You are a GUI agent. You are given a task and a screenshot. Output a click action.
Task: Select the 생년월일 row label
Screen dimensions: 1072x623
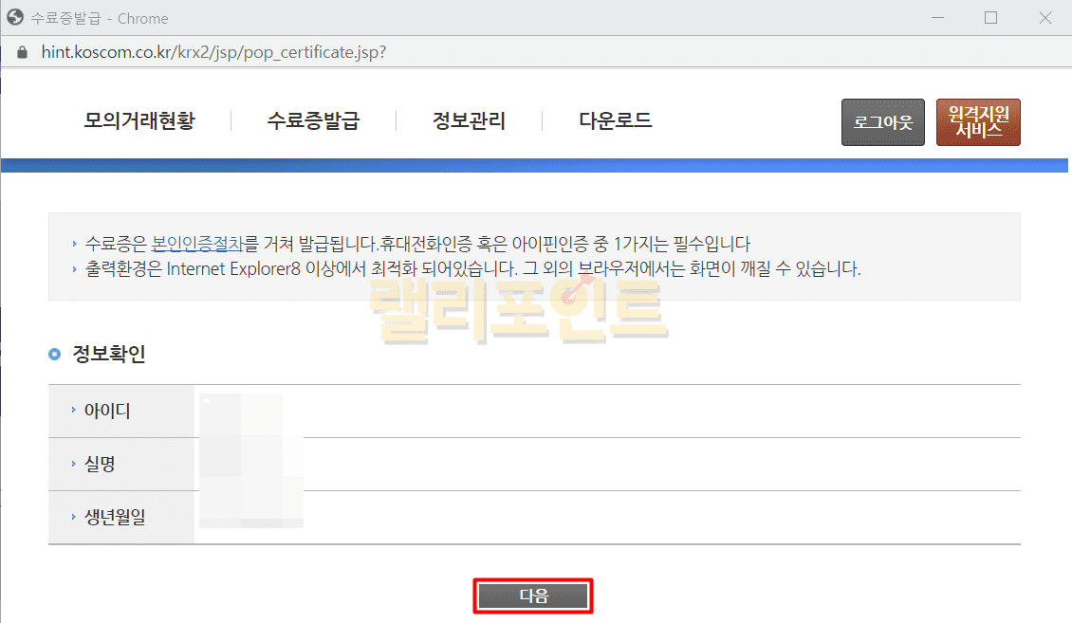(114, 518)
